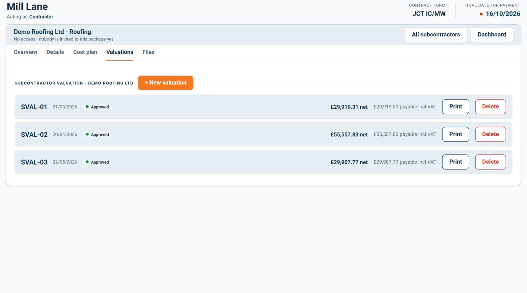527x293 pixels.
Task: Click the date 21/03/2026
Action: point(65,107)
